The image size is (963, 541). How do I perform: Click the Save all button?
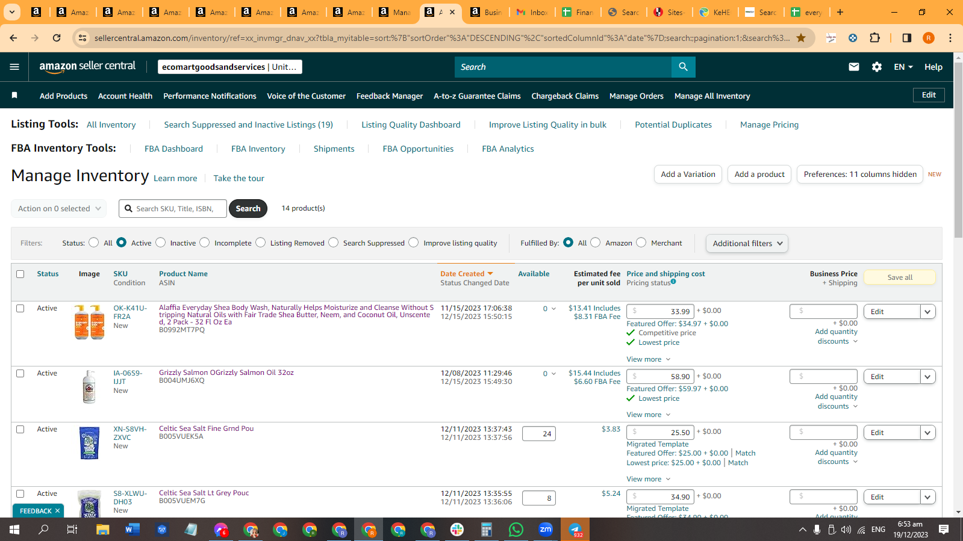coord(900,277)
